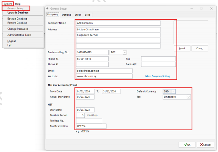This screenshot has width=218, height=152.
Task: Click the Business Reg. No. field
Action: (92, 52)
